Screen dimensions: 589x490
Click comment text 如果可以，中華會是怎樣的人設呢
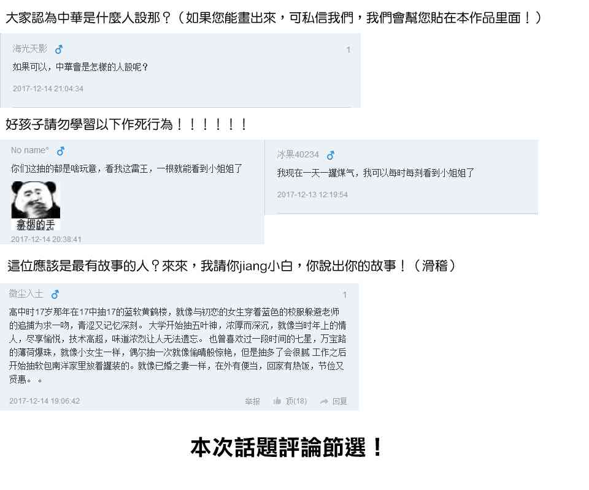click(x=80, y=67)
